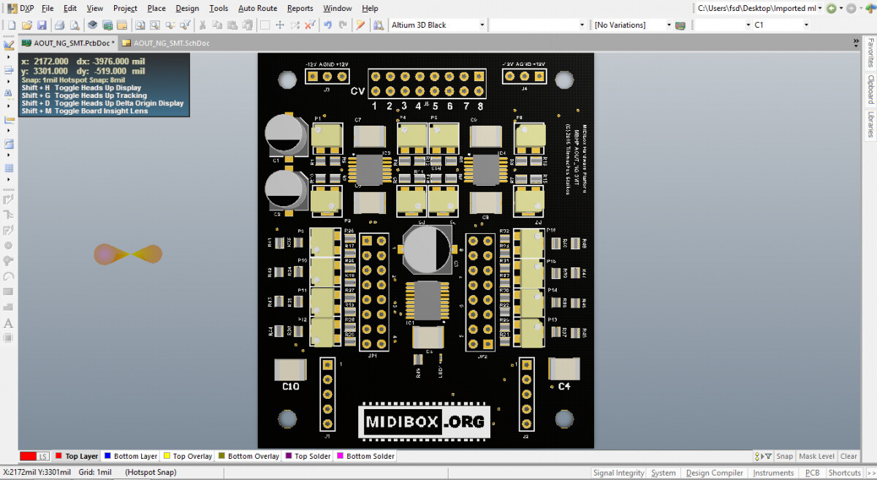
Task: Click the green Back navigation button
Action: [x=831, y=8]
